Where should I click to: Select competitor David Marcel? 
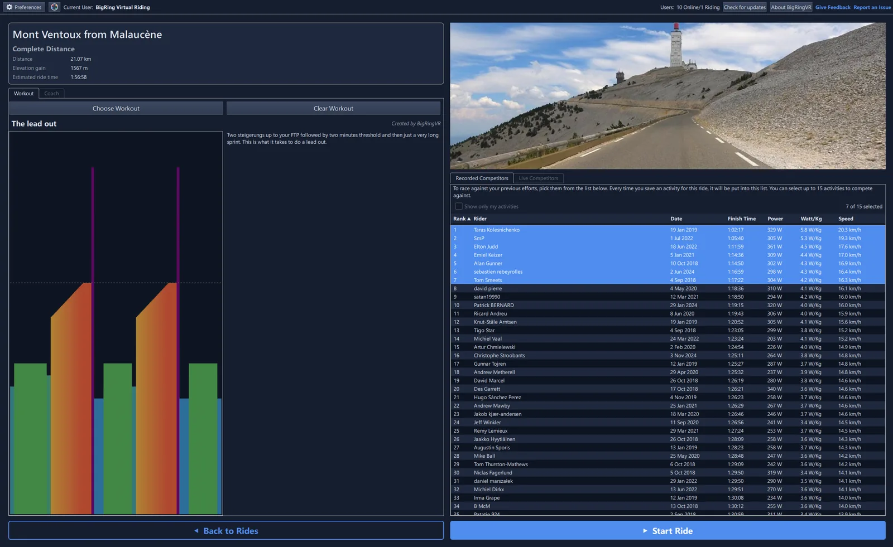pos(668,380)
